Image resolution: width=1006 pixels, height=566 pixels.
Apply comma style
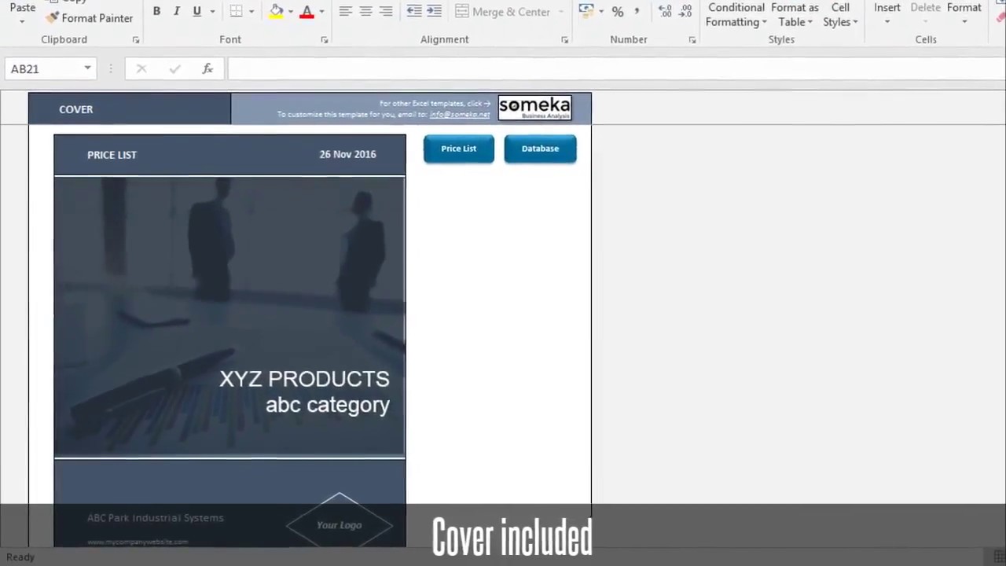(637, 11)
